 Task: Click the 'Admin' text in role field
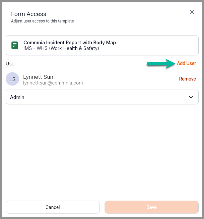click(17, 97)
